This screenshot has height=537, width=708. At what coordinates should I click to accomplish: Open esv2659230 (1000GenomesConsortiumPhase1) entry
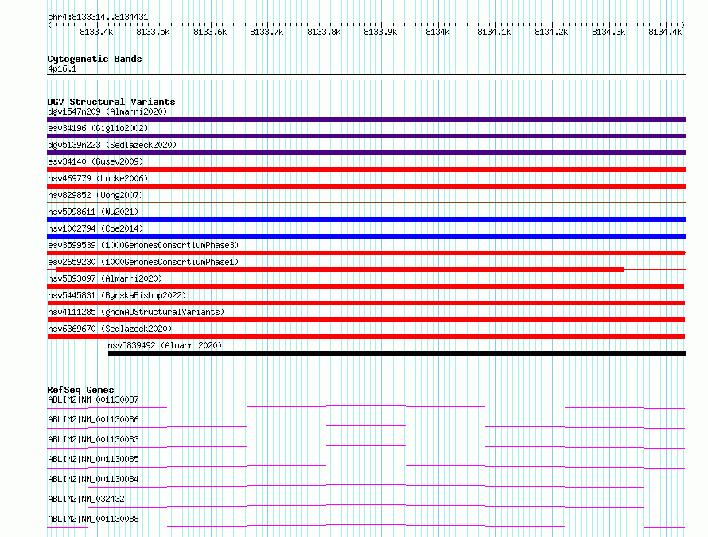(143, 262)
